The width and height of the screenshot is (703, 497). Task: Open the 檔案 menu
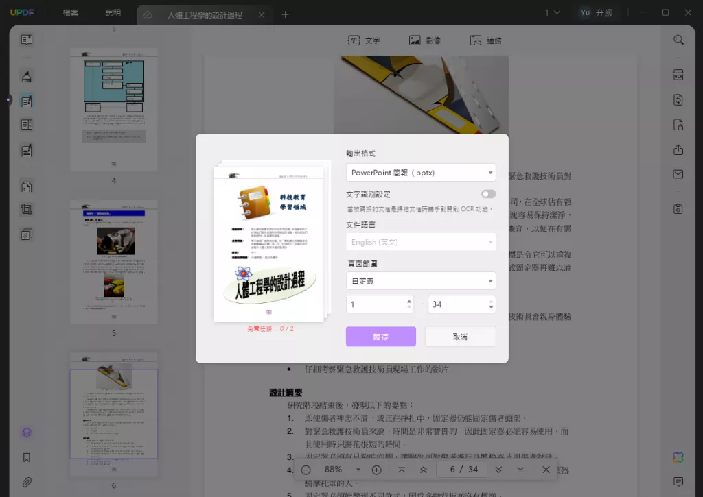[x=71, y=12]
